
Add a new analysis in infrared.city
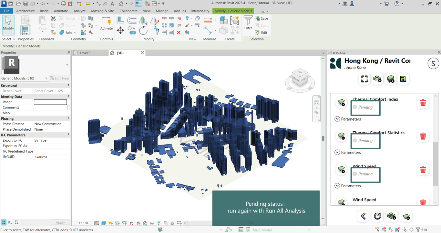[406, 216]
